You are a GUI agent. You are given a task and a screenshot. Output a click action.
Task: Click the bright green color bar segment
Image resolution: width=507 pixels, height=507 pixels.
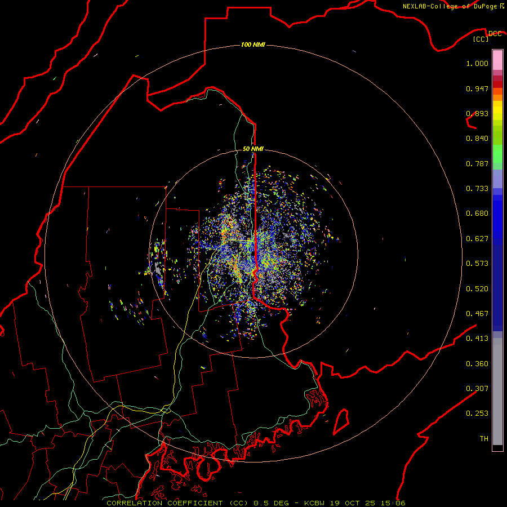(497, 154)
